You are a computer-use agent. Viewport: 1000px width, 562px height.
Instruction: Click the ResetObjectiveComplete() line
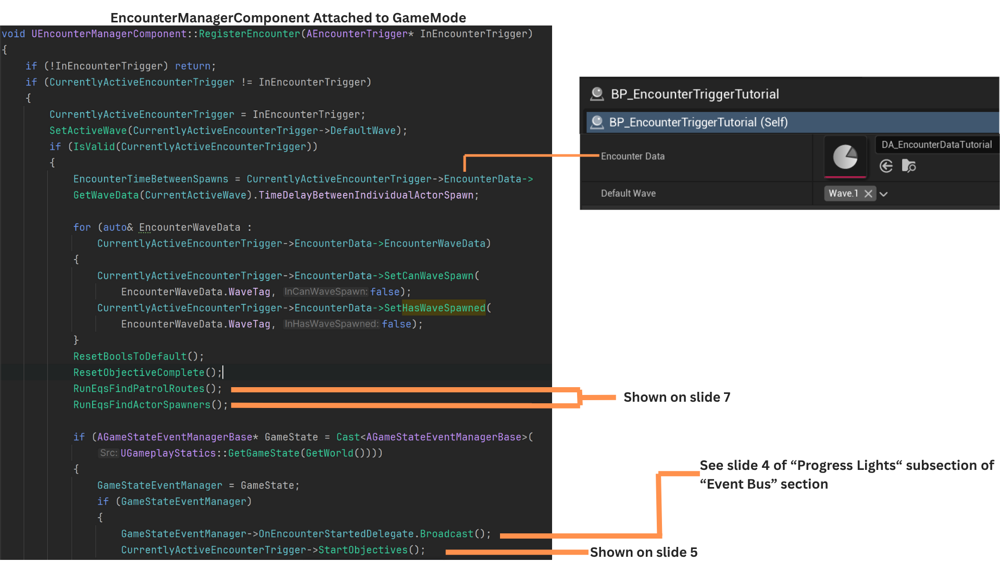(x=147, y=373)
